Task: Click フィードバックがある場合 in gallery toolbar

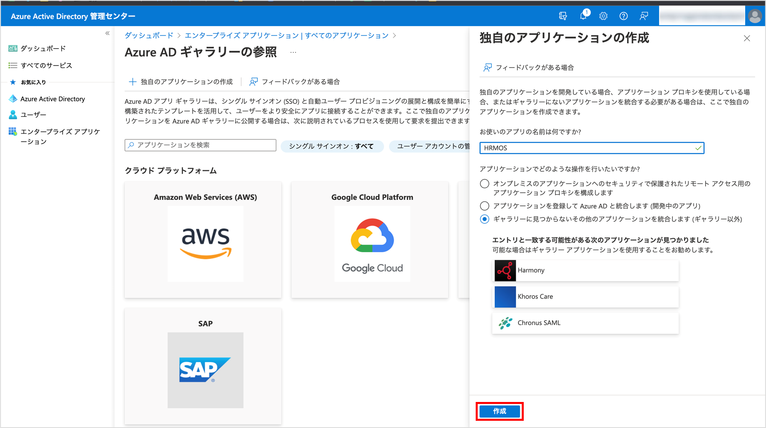Action: point(295,82)
